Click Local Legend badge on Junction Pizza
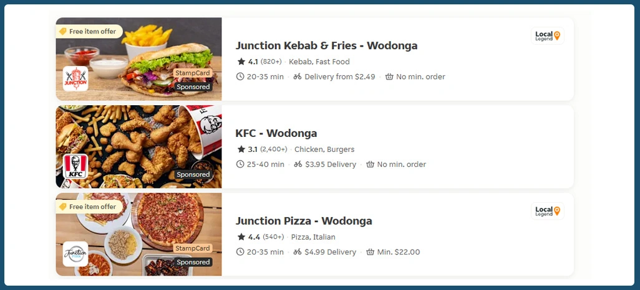This screenshot has height=290, width=640. pos(548,211)
